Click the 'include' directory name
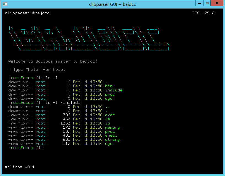Viewport: 225px width, 176px height. point(114,90)
